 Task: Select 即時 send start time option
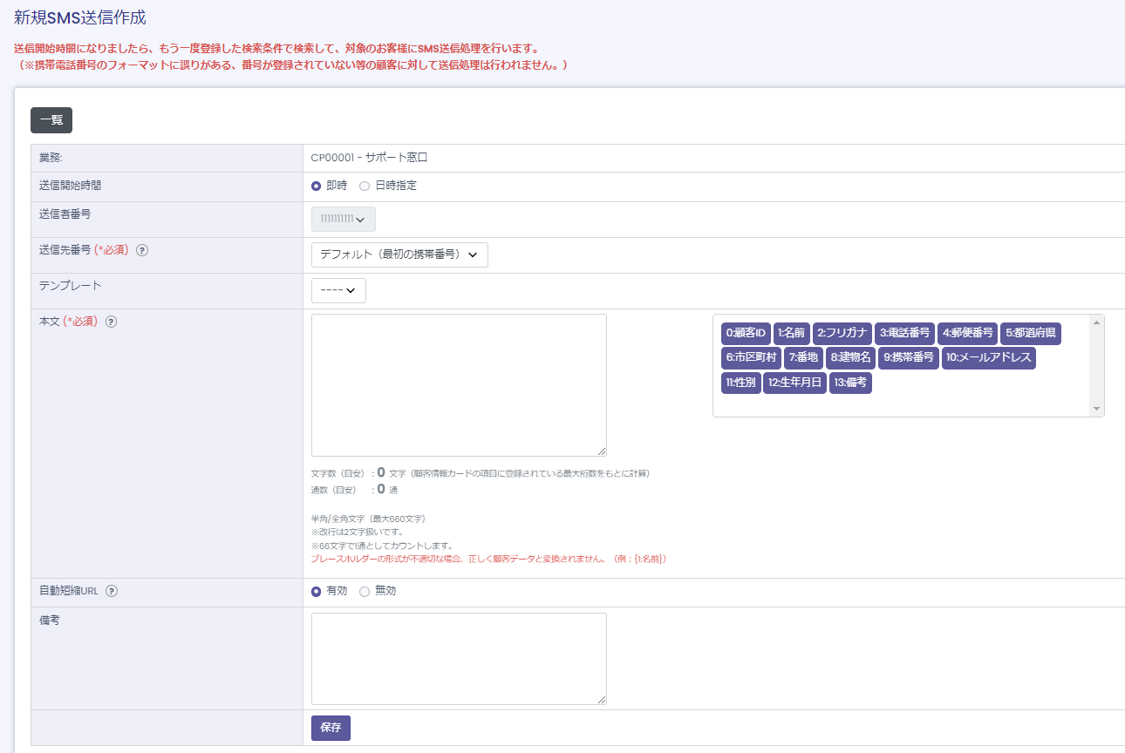(x=317, y=186)
